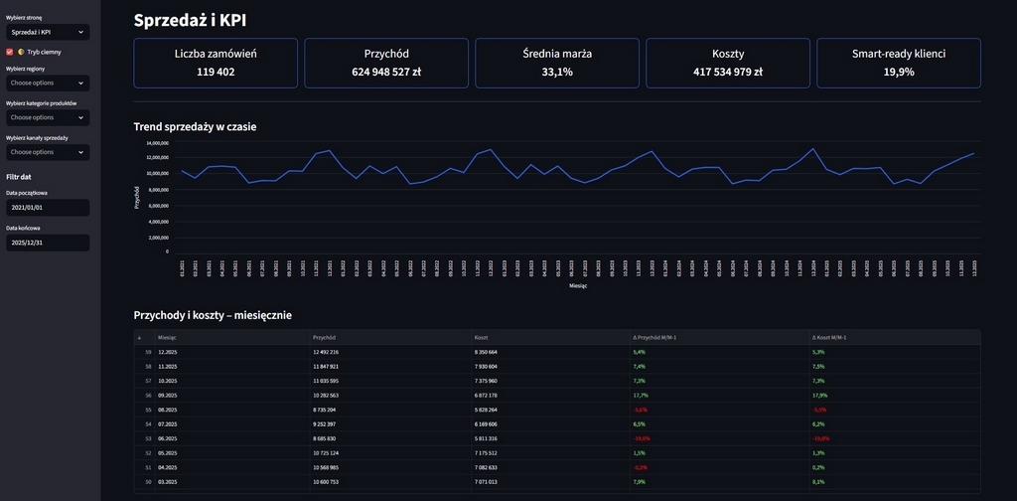Click the Koszt column header
This screenshot has width=1017, height=501.
(x=549, y=337)
